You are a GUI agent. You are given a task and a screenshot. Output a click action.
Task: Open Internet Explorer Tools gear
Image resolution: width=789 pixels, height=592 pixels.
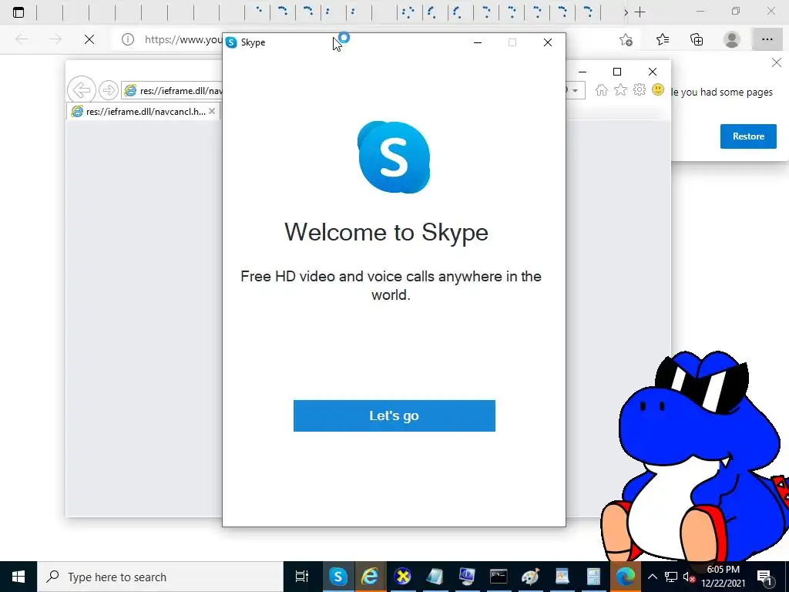pyautogui.click(x=639, y=90)
